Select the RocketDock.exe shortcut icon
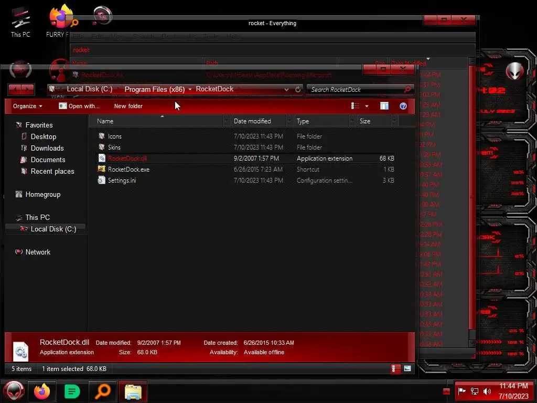Screen dimensions: 537x403 coord(102,169)
